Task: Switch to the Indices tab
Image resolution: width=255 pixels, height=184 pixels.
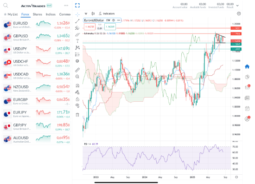Action: [51, 14]
